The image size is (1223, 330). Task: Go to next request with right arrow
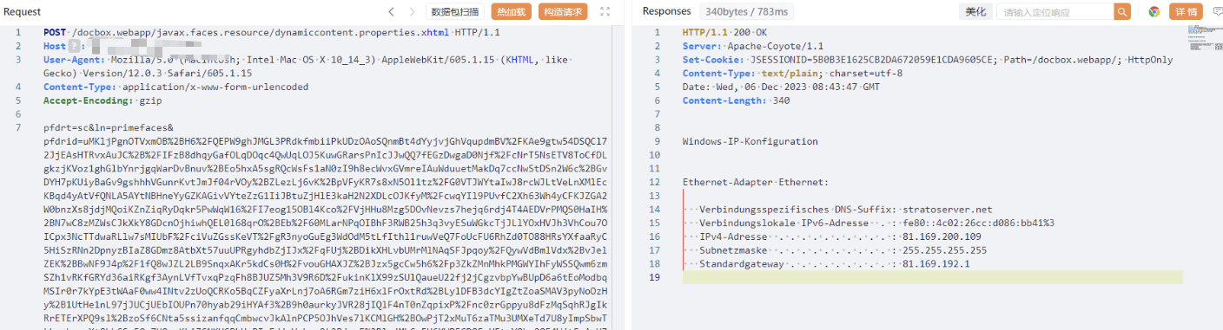pyautogui.click(x=413, y=12)
